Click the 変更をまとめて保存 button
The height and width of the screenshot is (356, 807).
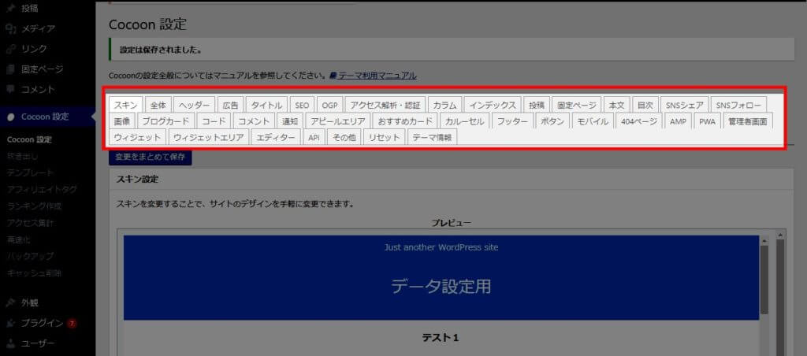(150, 157)
